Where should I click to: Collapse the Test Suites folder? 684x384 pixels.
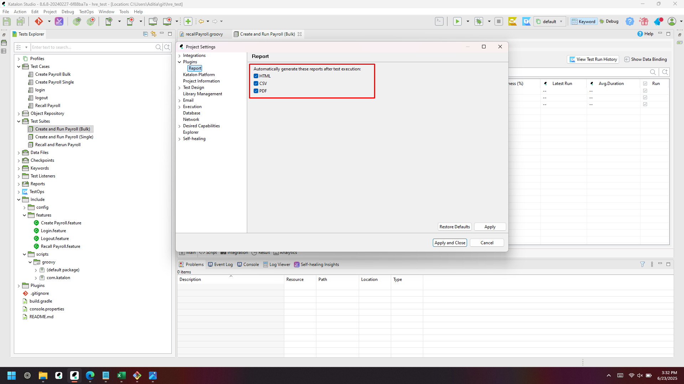[19, 122]
